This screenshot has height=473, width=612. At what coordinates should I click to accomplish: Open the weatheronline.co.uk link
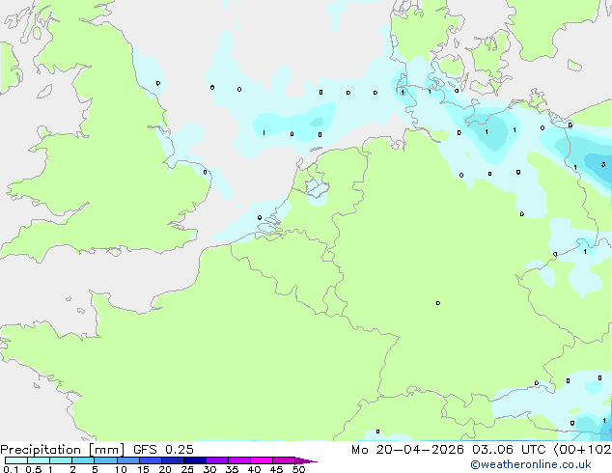(531, 464)
